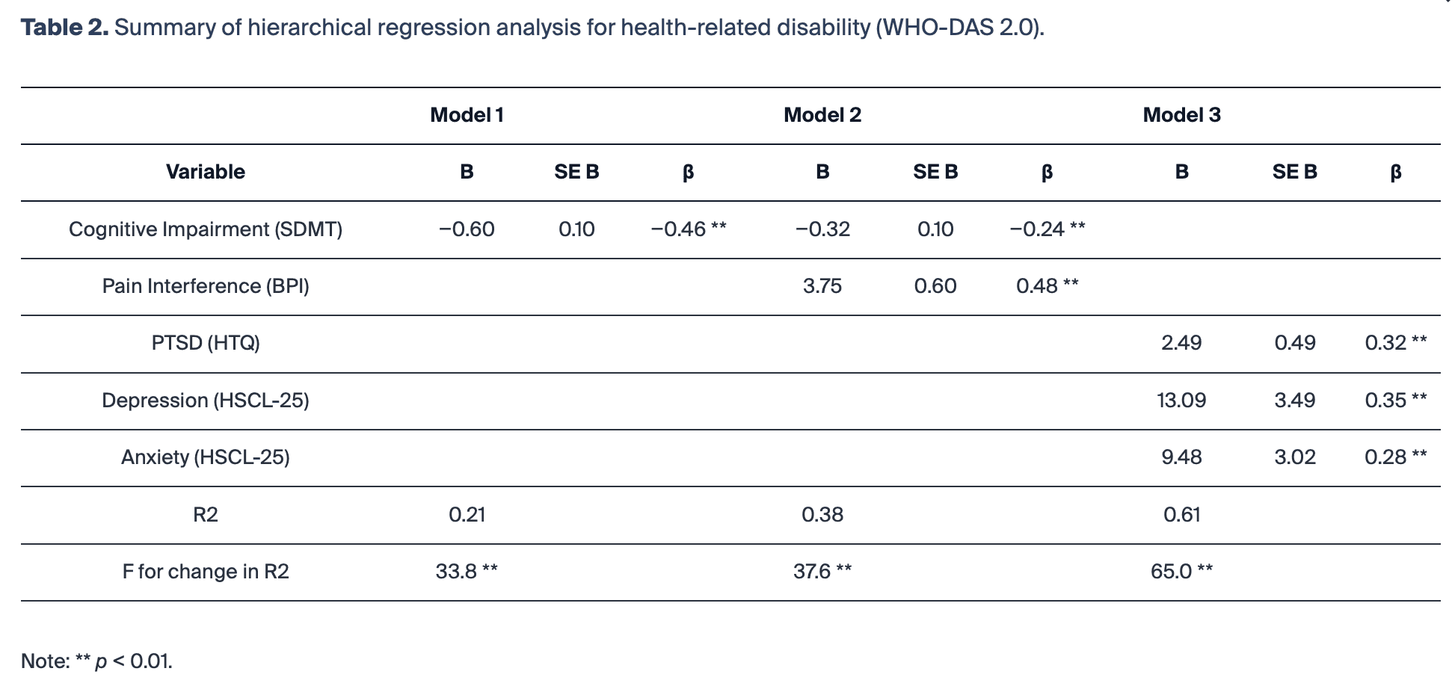
Task: Click the Anxiety (HSCL-25) row label
Action: [x=206, y=457]
